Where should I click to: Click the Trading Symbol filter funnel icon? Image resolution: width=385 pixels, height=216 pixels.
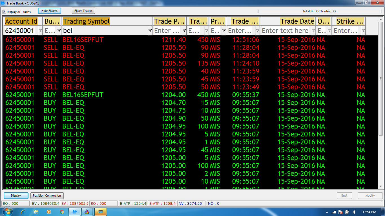[x=150, y=31]
